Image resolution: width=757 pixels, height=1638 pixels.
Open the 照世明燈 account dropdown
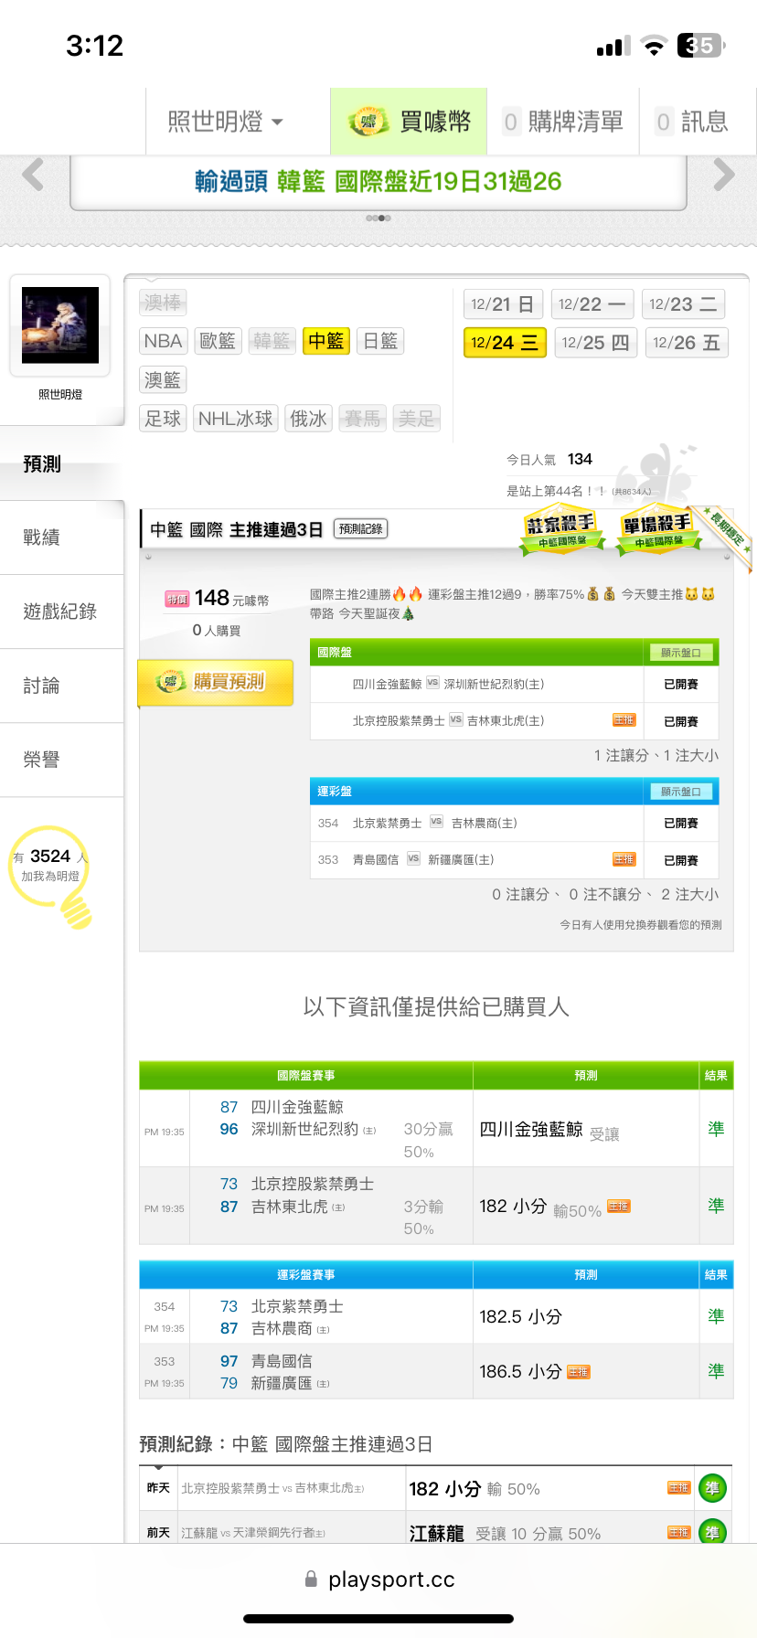226,122
